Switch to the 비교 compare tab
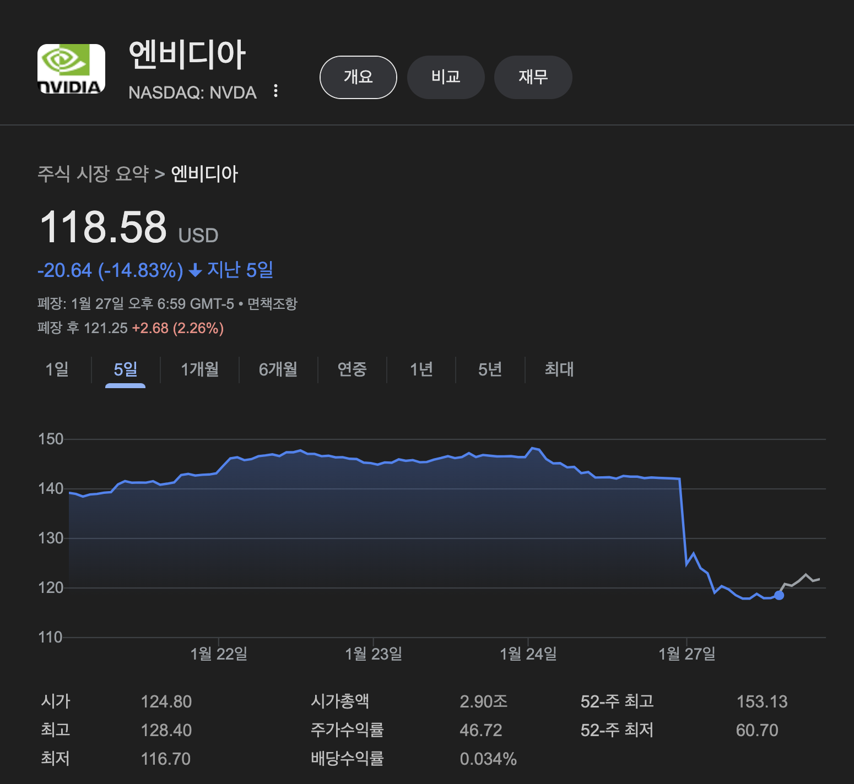Image resolution: width=854 pixels, height=784 pixels. tap(446, 77)
